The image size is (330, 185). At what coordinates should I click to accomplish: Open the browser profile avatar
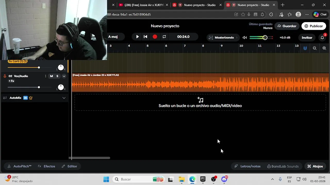click(x=298, y=14)
